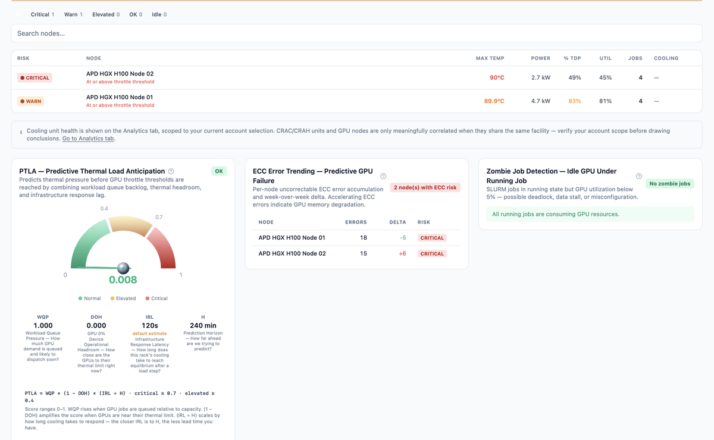Click the +6 delta value in ECC table
The width and height of the screenshot is (714, 440).
tap(402, 253)
